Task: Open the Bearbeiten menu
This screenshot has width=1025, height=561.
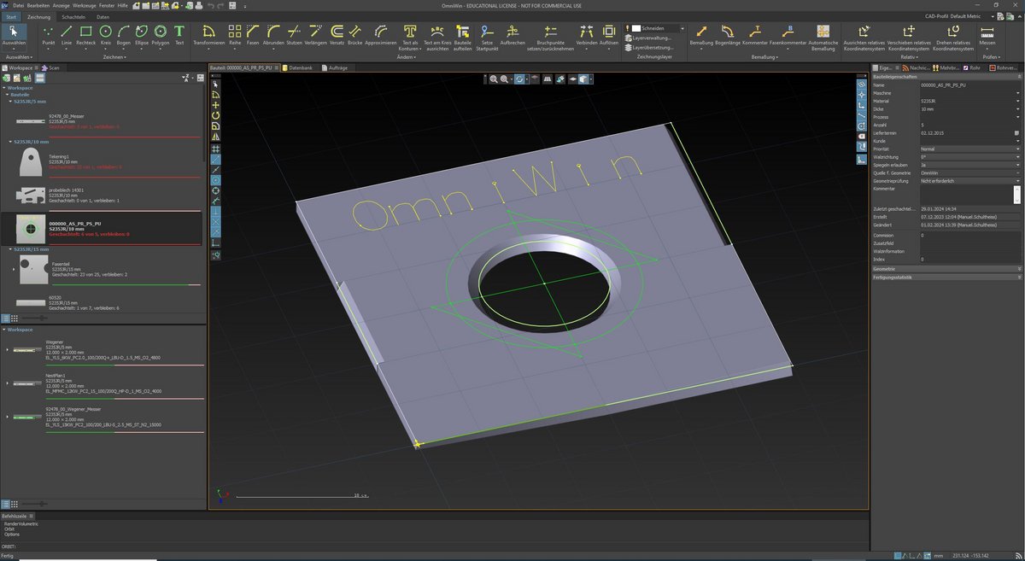Action: pos(38,5)
